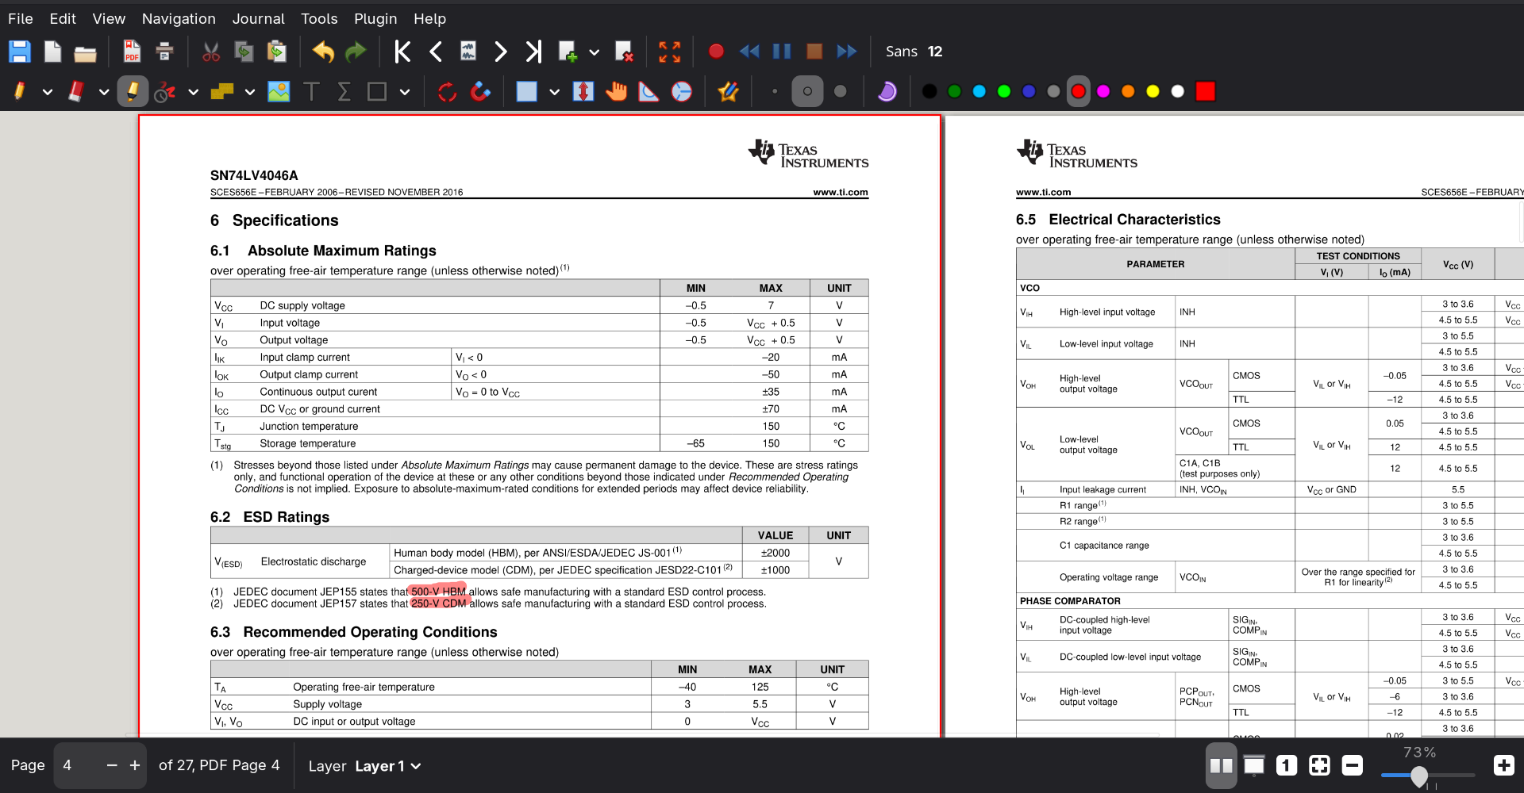The width and height of the screenshot is (1524, 793).
Task: Select medium line thickness
Action: [807, 92]
